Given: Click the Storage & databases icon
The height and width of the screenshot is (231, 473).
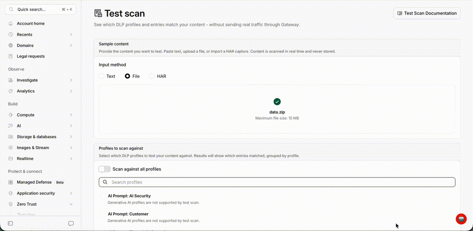Looking at the screenshot, I should point(11,137).
